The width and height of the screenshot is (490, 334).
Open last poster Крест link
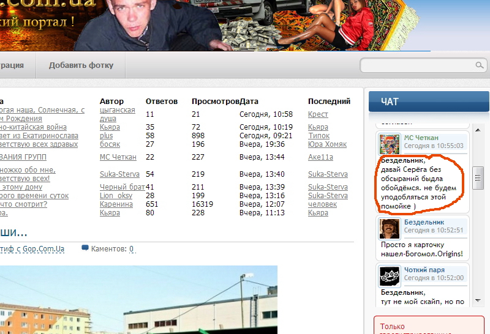[318, 114]
